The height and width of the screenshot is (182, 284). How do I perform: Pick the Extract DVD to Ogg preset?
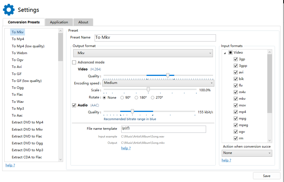point(27,143)
